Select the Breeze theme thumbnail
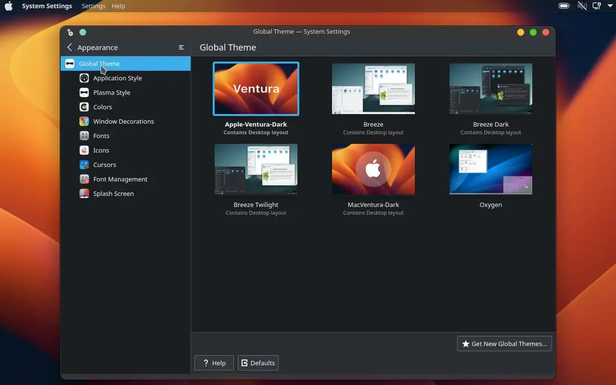This screenshot has width=616, height=385. coord(373,89)
